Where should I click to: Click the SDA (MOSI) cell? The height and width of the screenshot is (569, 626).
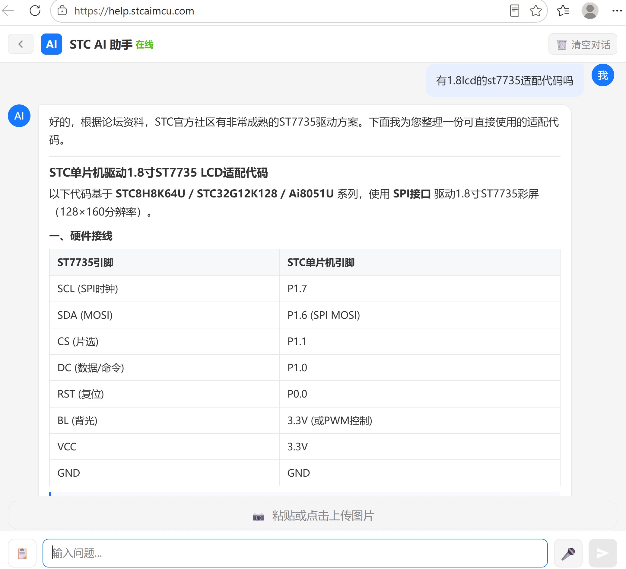point(164,315)
